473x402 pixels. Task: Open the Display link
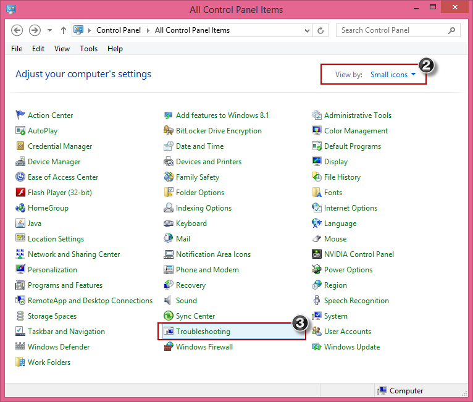coord(336,161)
